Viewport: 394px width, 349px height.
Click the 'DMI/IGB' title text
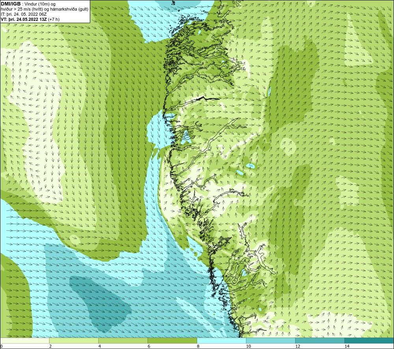pos(11,4)
